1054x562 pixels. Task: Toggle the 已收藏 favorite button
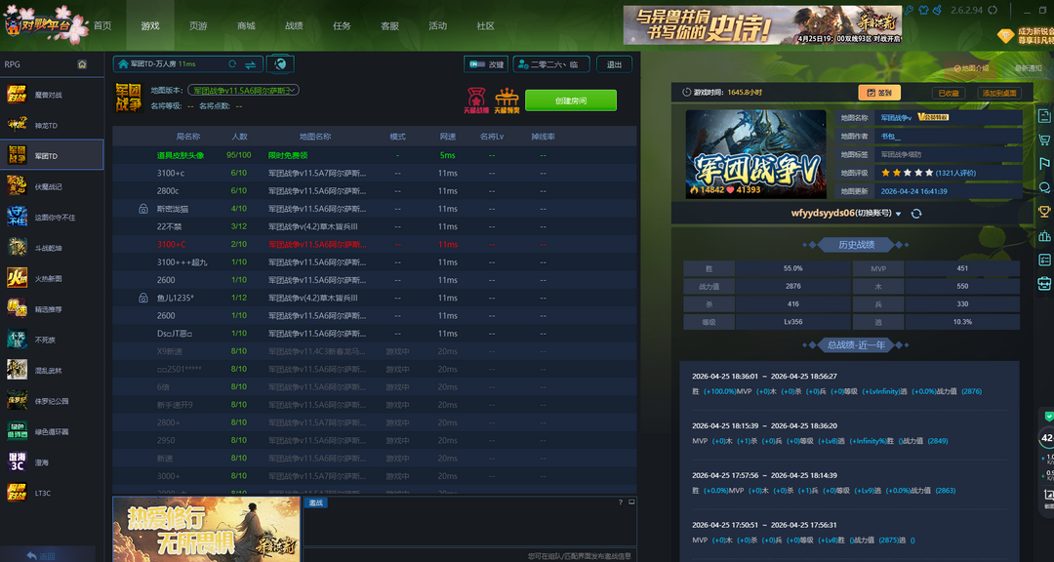[x=948, y=93]
